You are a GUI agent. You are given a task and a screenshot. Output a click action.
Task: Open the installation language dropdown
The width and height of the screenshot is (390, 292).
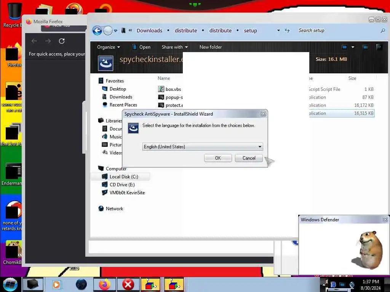(260, 147)
